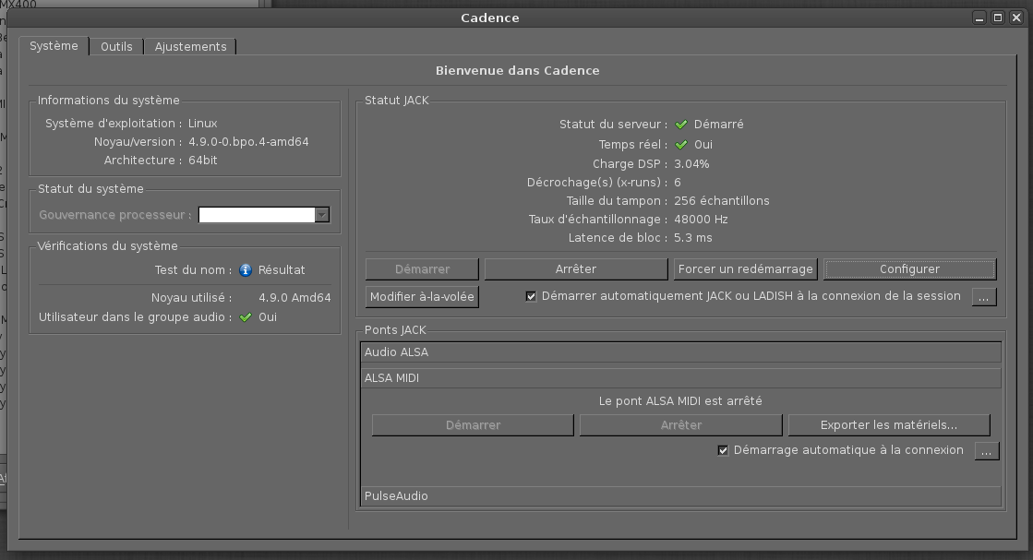
Task: Open the Ajustements tab
Action: coord(190,47)
